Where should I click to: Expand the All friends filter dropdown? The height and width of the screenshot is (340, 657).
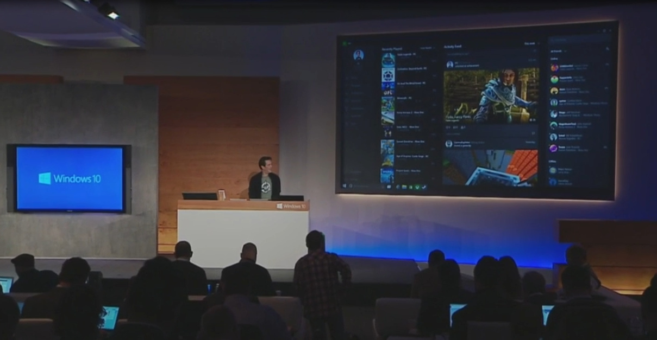tap(557, 50)
